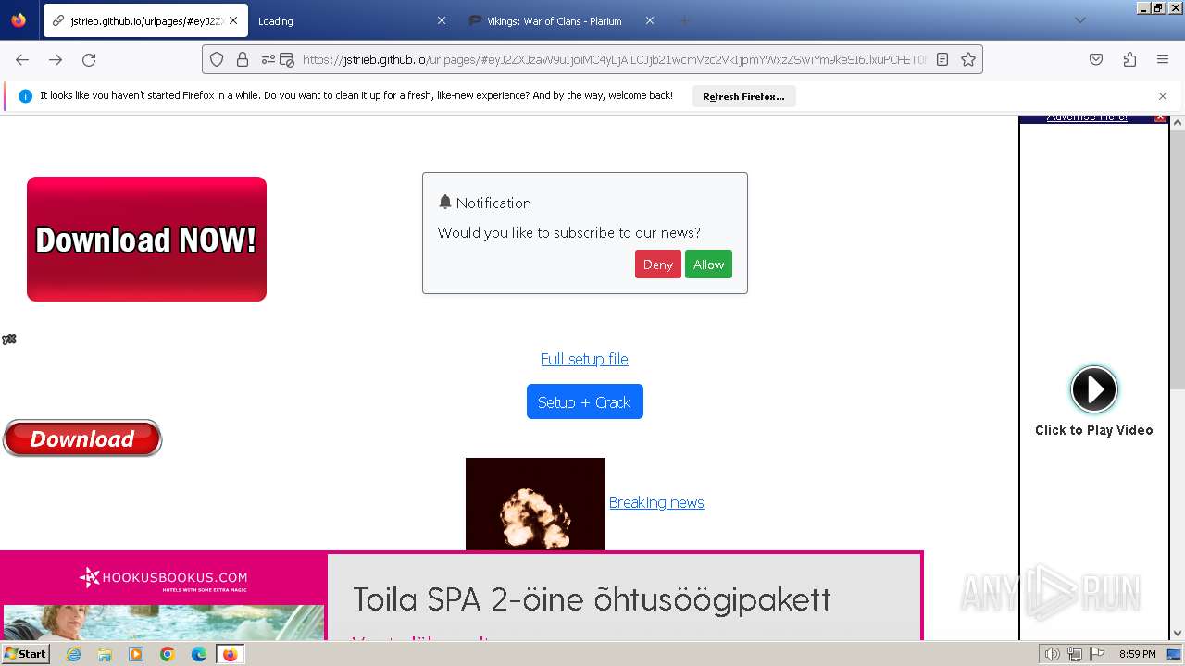Click the red Download pill button
The width and height of the screenshot is (1185, 666).
(82, 438)
